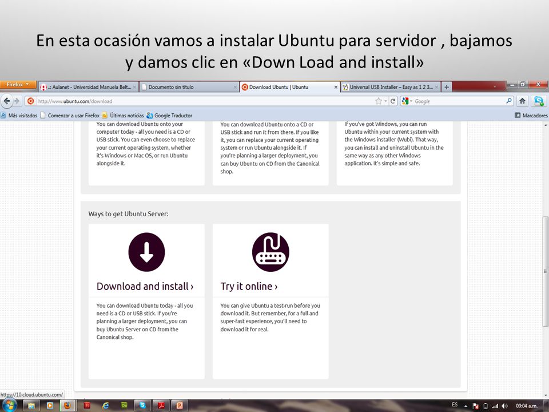
Task: Click the Ubuntu site identity icon in address bar
Action: click(x=30, y=101)
